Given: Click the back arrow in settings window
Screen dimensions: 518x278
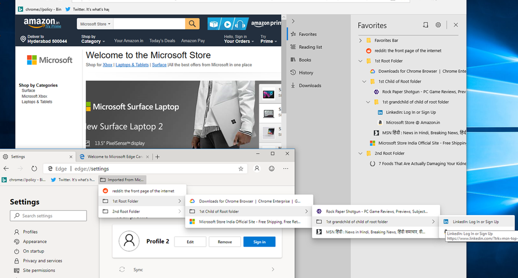Looking at the screenshot, I should tap(6, 168).
